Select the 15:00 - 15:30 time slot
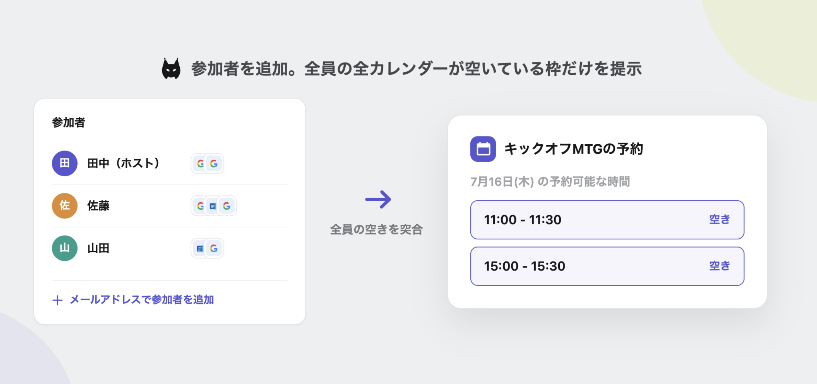The height and width of the screenshot is (384, 817). [607, 266]
